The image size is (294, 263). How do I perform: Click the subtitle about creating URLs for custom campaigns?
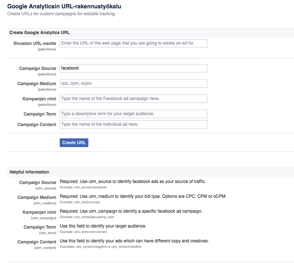(62, 14)
